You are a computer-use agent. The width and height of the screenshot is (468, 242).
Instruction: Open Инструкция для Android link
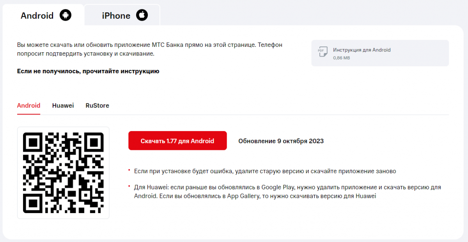point(362,50)
